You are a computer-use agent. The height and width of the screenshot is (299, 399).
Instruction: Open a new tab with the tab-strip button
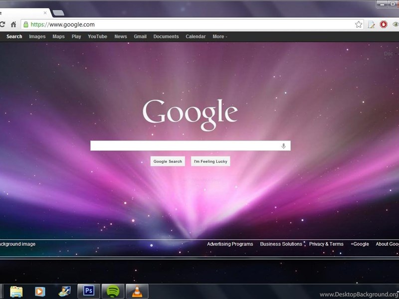click(58, 13)
